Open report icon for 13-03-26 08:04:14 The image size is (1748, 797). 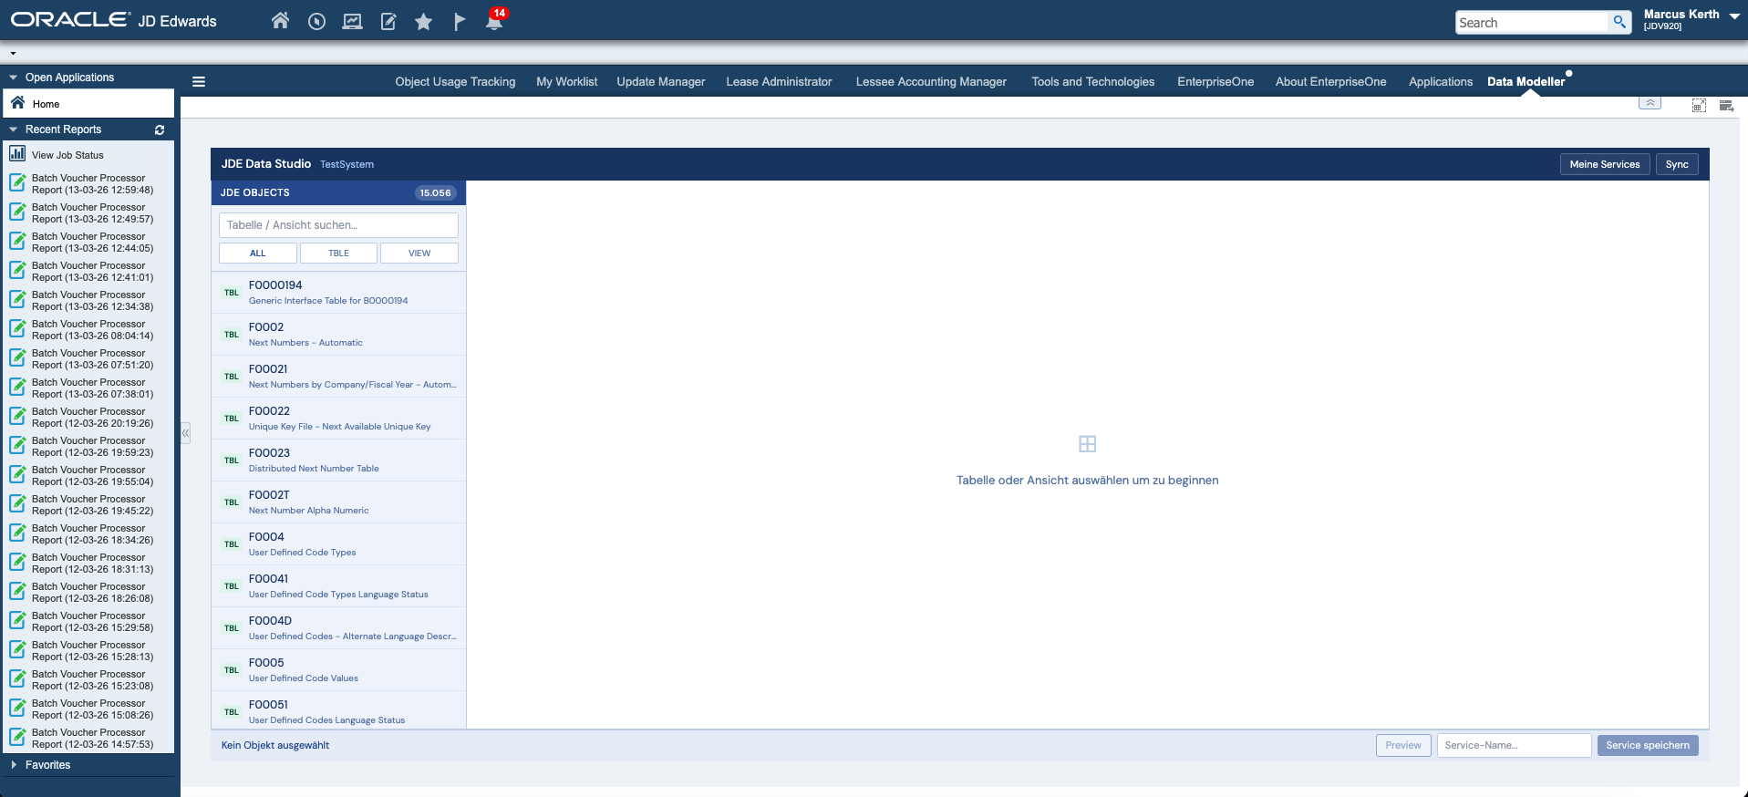pos(17,328)
